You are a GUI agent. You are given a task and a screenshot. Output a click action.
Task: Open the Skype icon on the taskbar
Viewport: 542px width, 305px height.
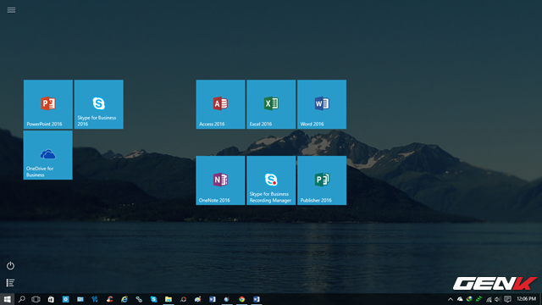click(154, 299)
